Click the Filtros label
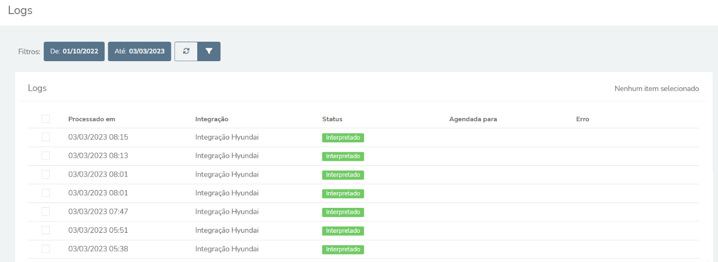The height and width of the screenshot is (262, 718). pyautogui.click(x=29, y=51)
